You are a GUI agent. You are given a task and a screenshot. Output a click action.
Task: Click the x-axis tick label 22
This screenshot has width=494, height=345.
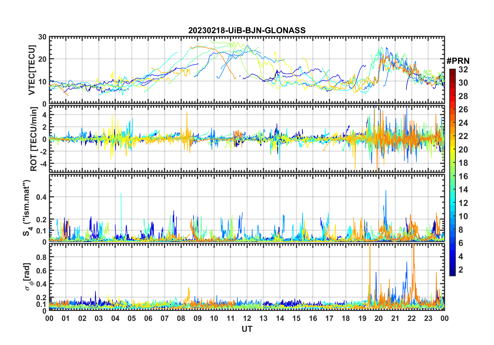(411, 318)
